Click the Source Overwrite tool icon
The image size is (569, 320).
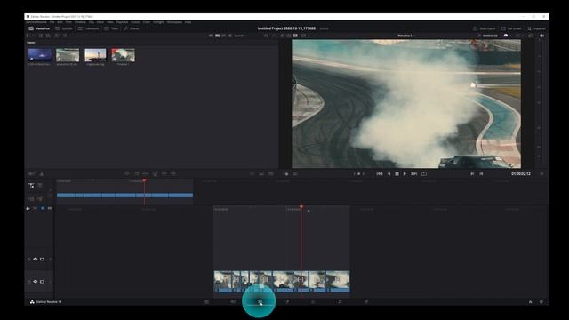tap(173, 174)
